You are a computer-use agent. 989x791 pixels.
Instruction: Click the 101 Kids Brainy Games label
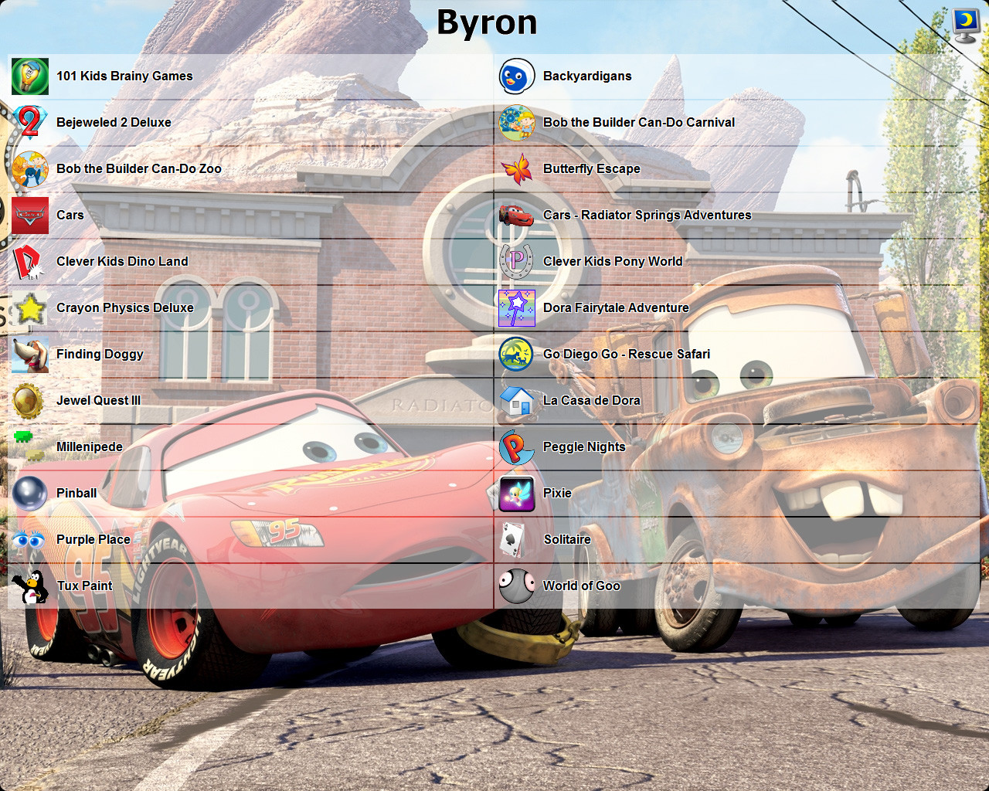[x=124, y=76]
